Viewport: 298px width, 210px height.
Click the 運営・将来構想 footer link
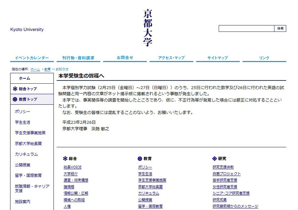pos(76,180)
